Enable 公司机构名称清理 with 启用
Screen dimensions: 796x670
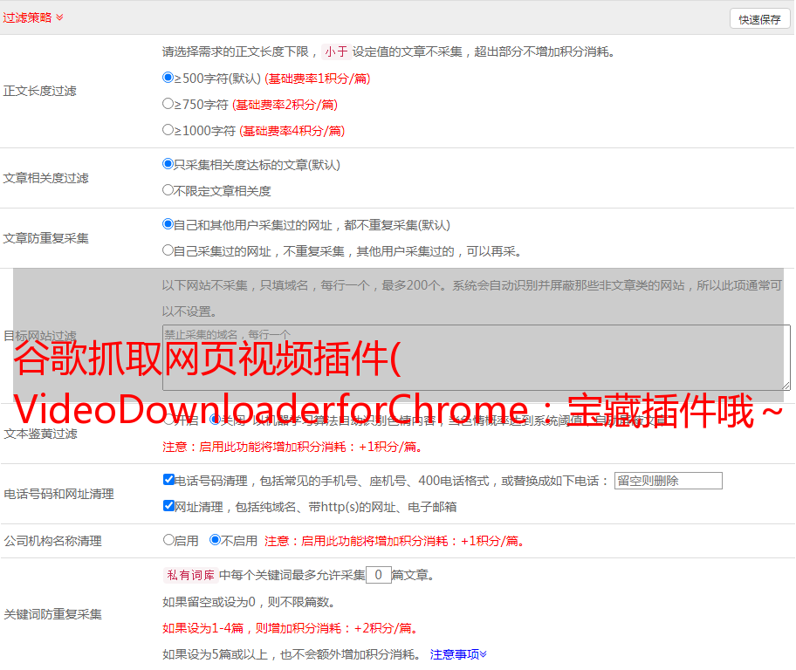click(168, 540)
